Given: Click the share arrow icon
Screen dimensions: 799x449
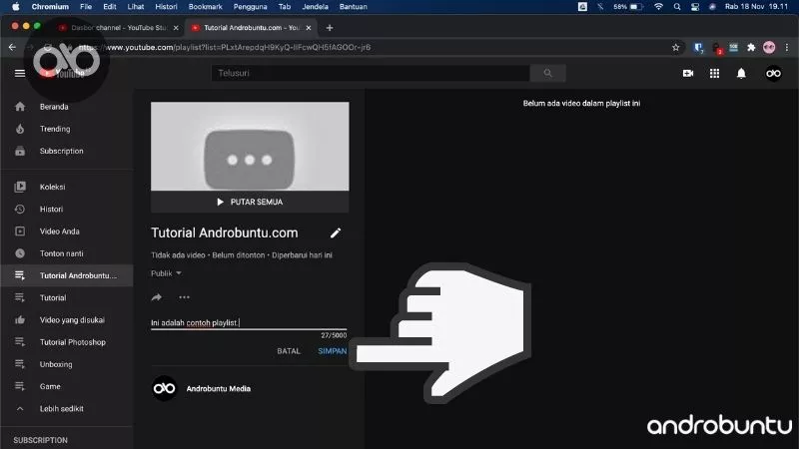Looking at the screenshot, I should (157, 297).
